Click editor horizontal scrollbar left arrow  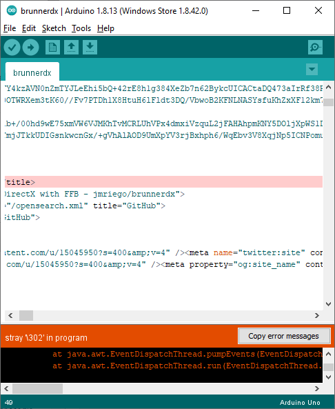pos(10,316)
